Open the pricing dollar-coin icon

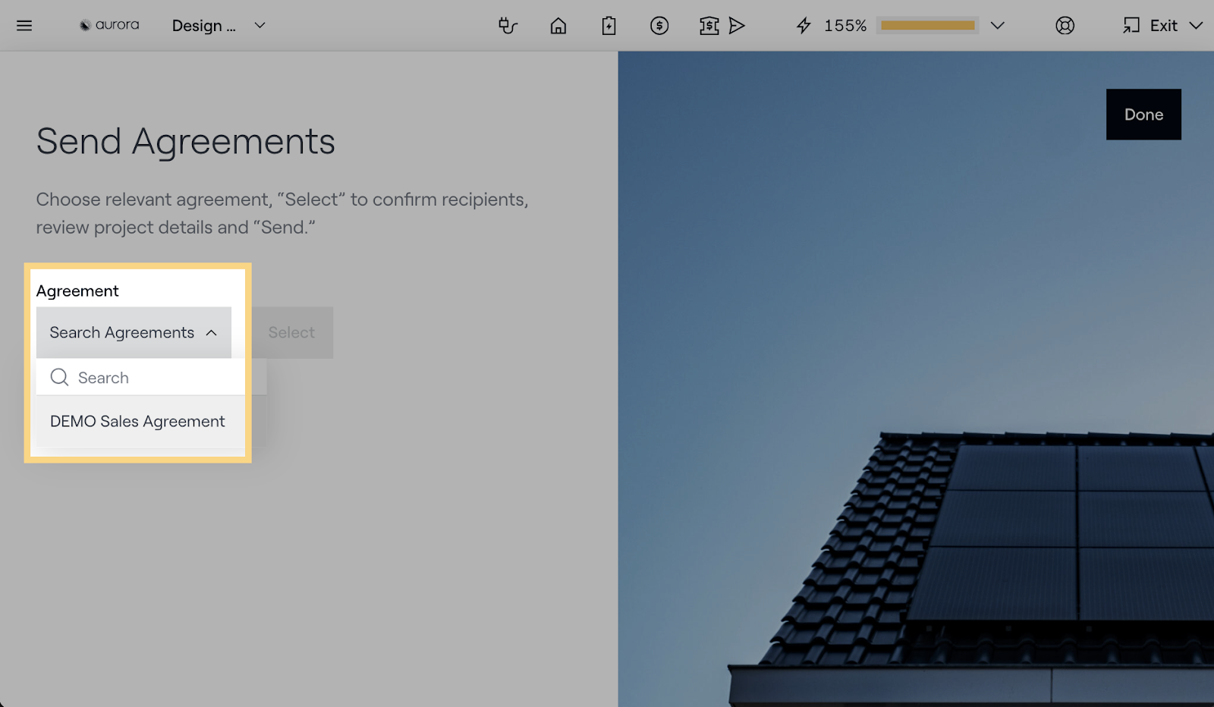pos(659,26)
